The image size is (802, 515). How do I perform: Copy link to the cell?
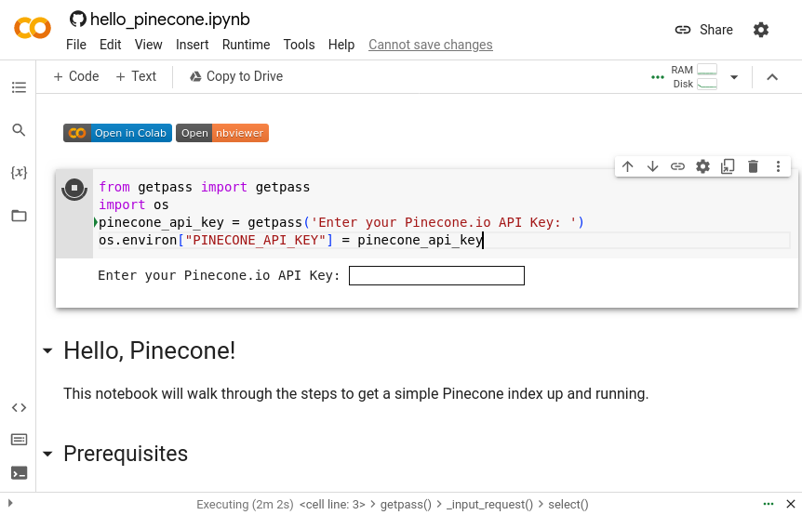(x=677, y=166)
